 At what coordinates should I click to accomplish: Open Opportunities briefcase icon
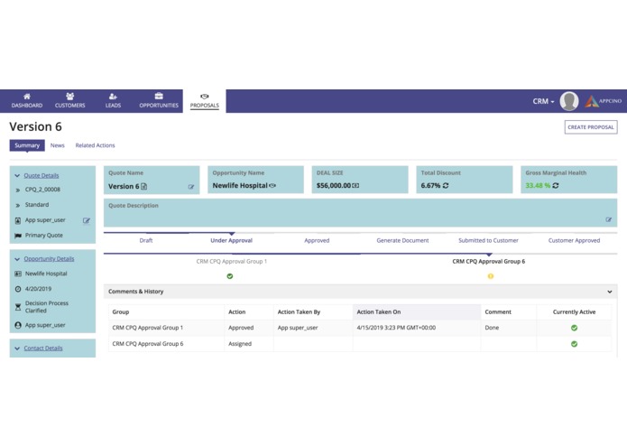coord(159,96)
